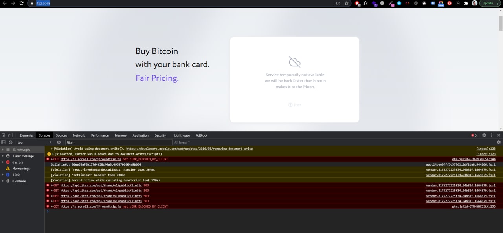Open the gtm.js?id=GTM-MFWL6S4:144 source link
The image size is (503, 233).
474,159
